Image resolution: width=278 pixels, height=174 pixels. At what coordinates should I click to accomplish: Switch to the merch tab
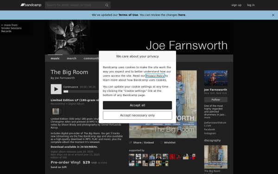72,58
